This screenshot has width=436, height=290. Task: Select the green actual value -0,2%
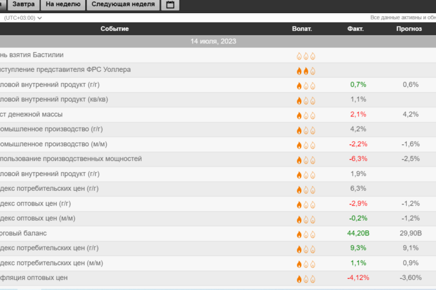tap(358, 218)
